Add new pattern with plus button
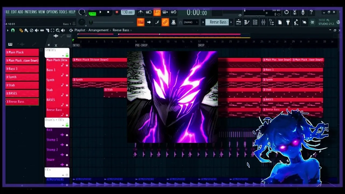This screenshot has width=345, height=194. [x=231, y=22]
